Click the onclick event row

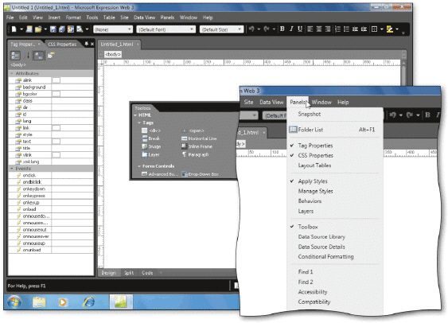pos(51,175)
